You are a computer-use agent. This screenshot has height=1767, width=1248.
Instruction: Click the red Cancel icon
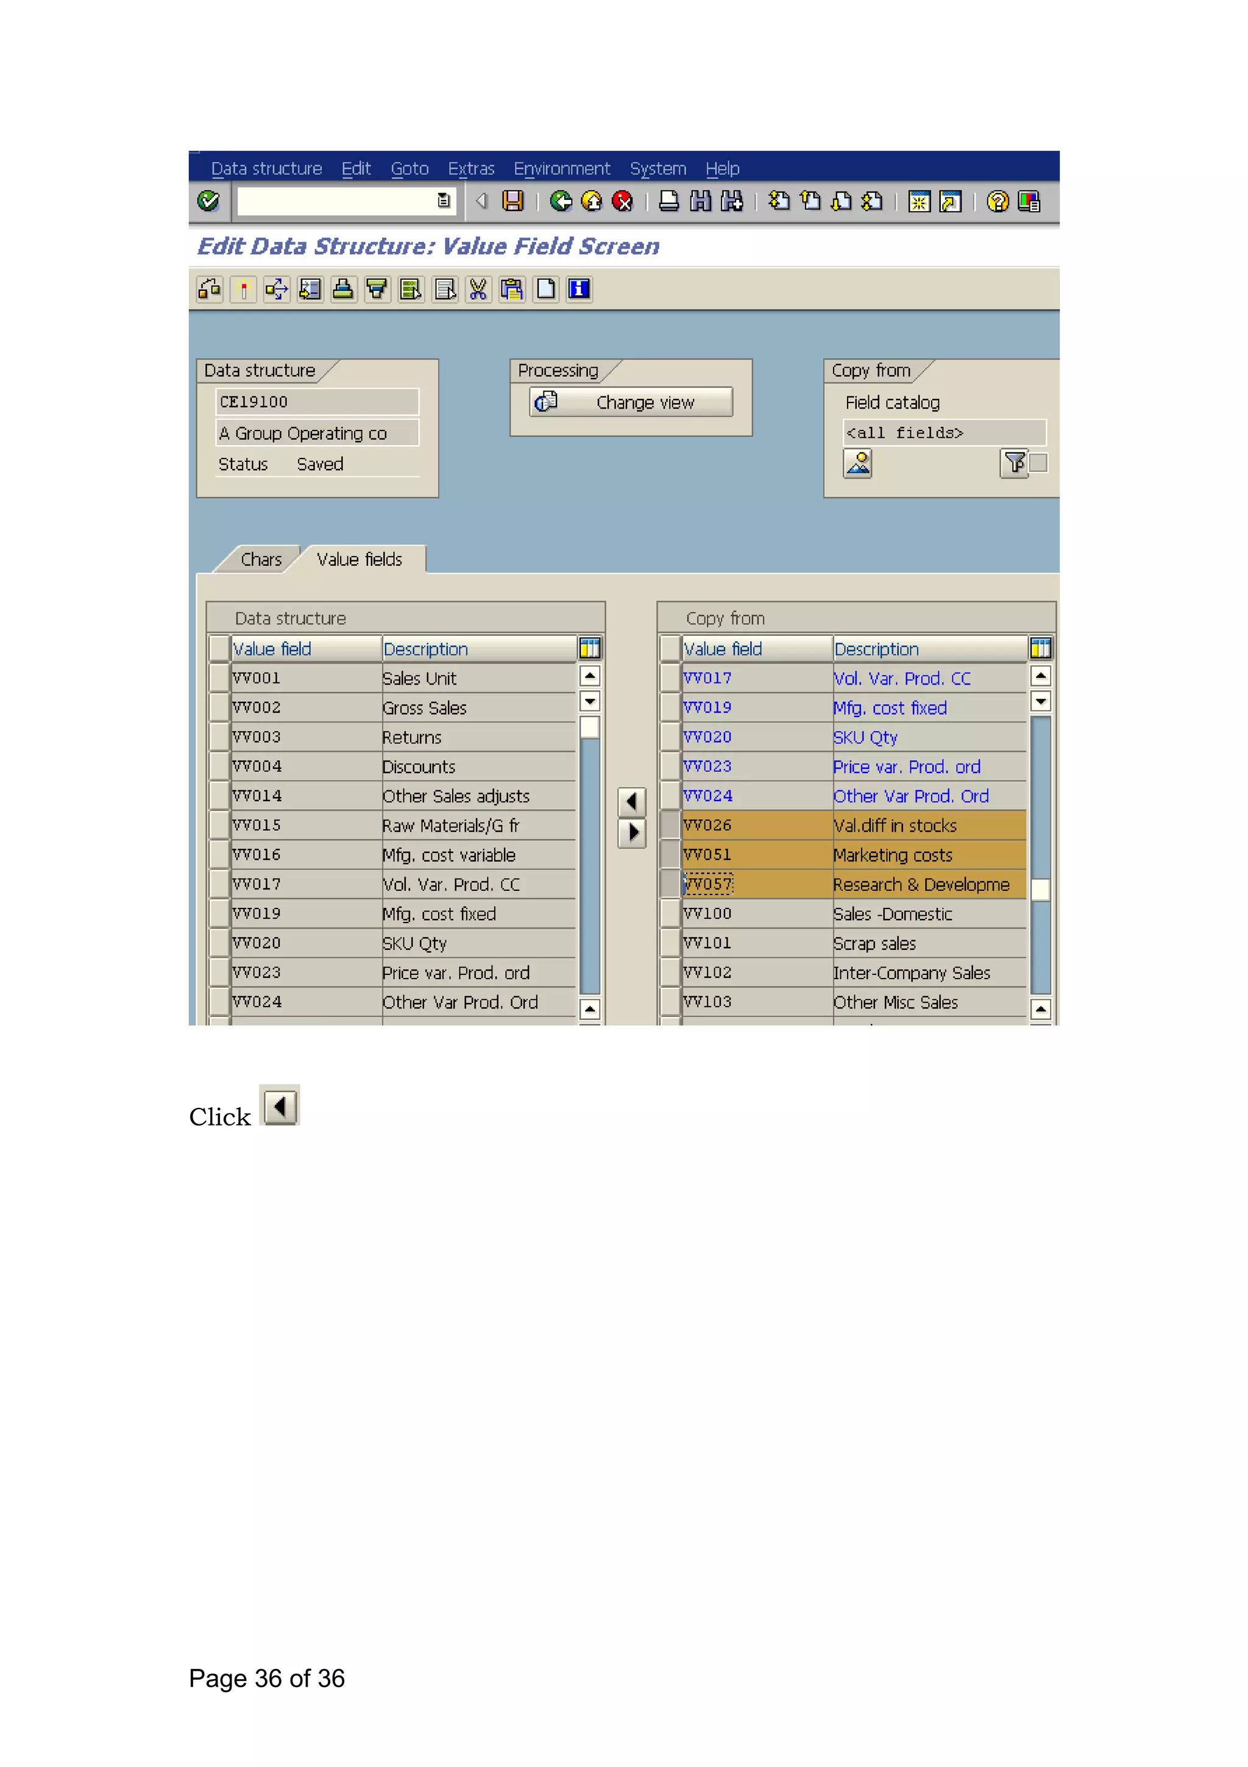[x=622, y=201]
